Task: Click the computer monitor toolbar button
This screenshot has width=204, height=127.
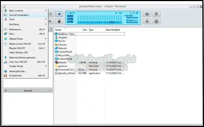Action: [x=59, y=14]
